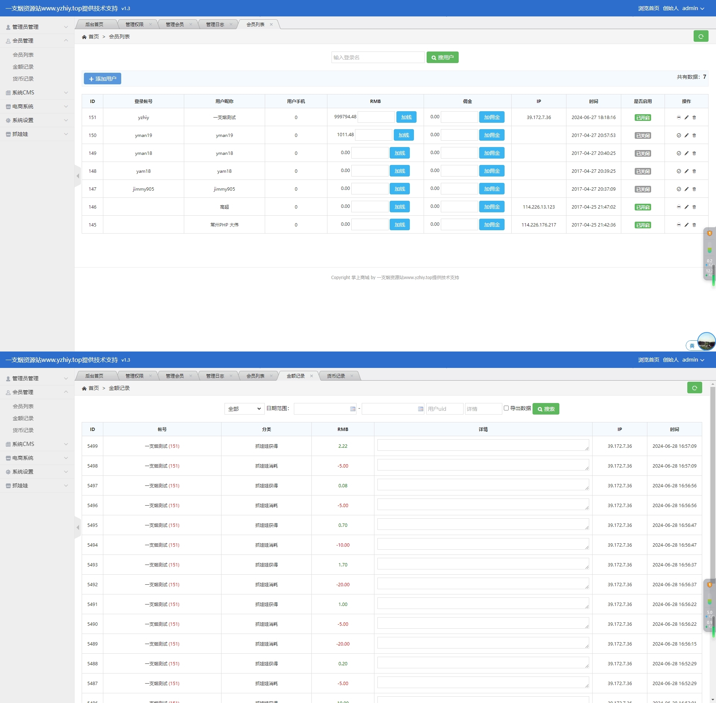Expand 系统设置 menu on 金额记录 page
716x703 pixels.
37,472
